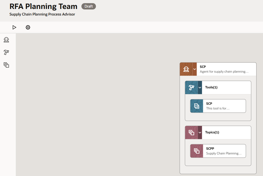The height and width of the screenshot is (176, 263).
Task: Select the SCP agent header card
Action: coord(218,69)
